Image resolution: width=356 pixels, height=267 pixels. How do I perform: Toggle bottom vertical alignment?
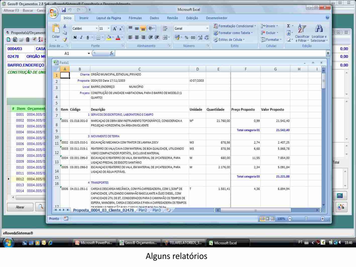143,29
